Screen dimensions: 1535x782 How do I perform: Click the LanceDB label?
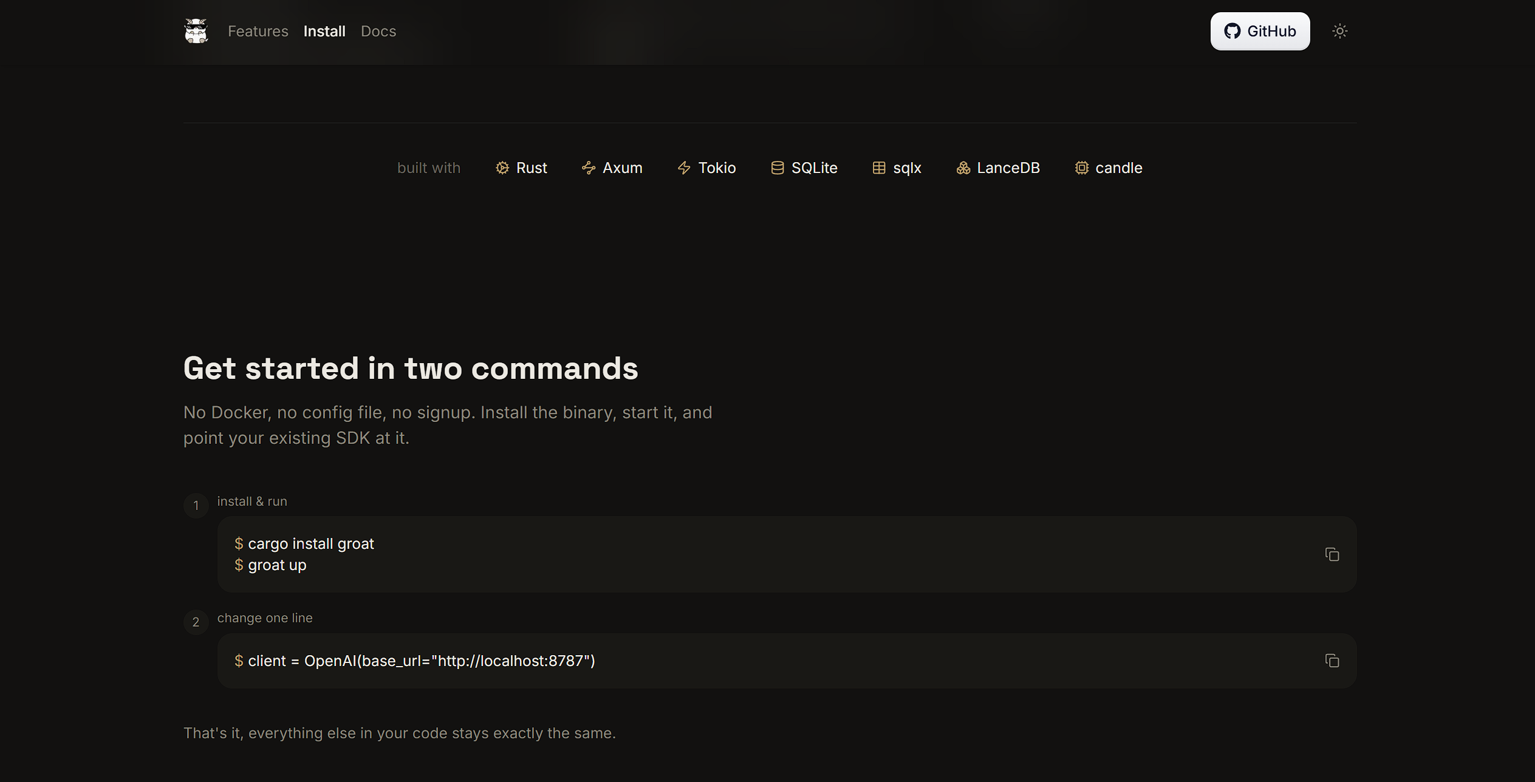pos(1008,168)
